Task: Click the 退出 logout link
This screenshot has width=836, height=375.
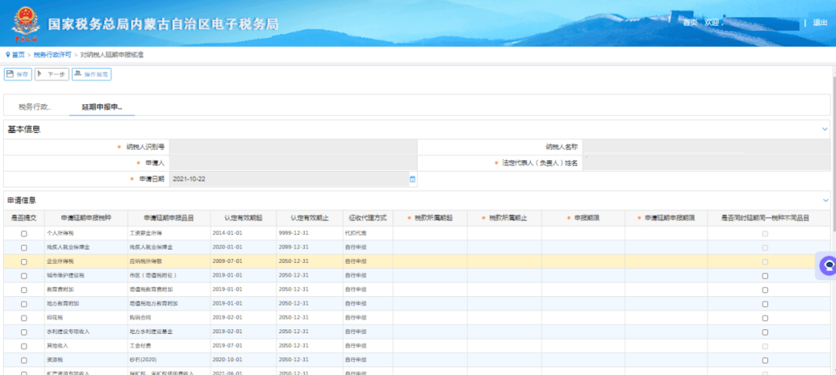Action: tap(820, 23)
